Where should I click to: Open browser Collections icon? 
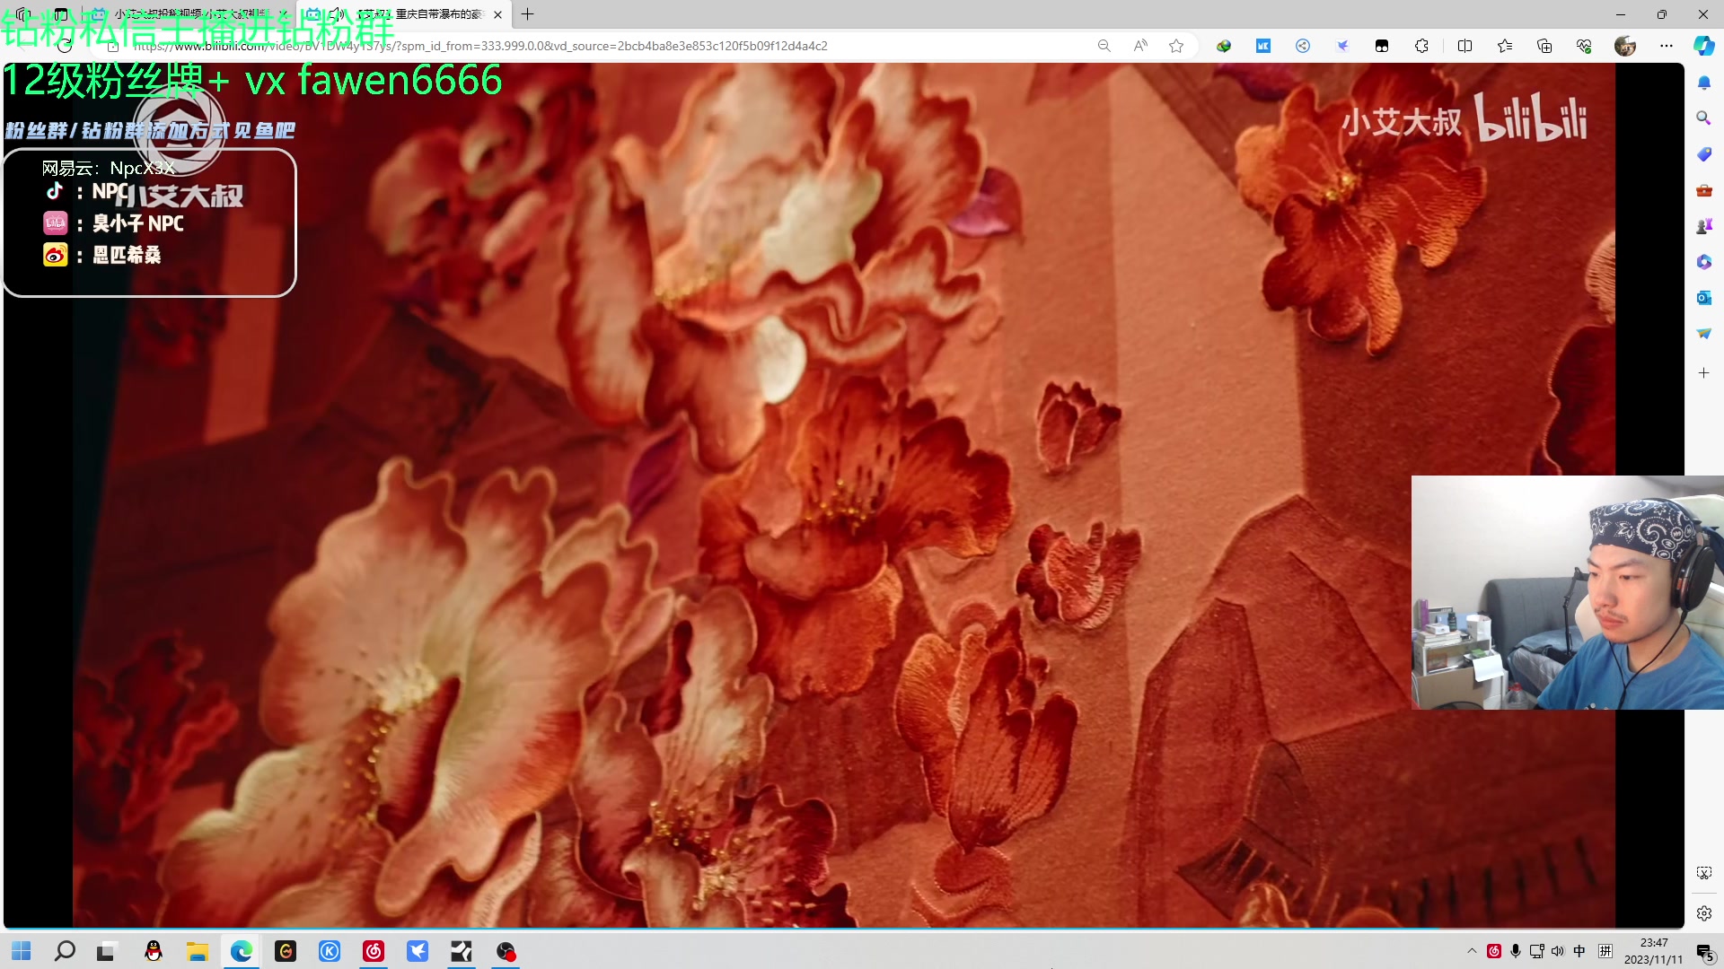1544,46
